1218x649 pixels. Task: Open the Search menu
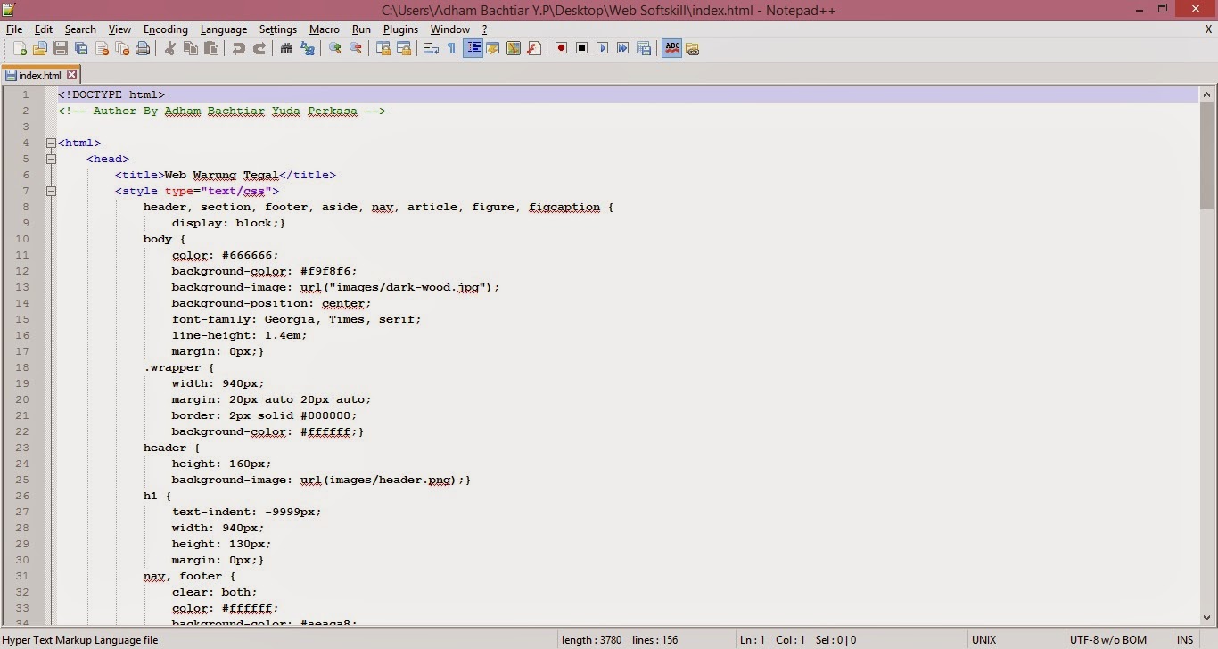[x=80, y=29]
